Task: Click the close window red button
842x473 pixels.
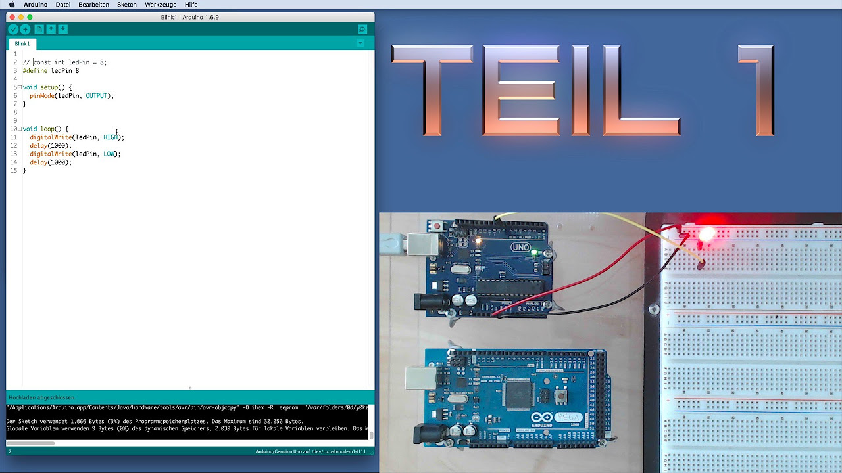Action: pyautogui.click(x=12, y=17)
